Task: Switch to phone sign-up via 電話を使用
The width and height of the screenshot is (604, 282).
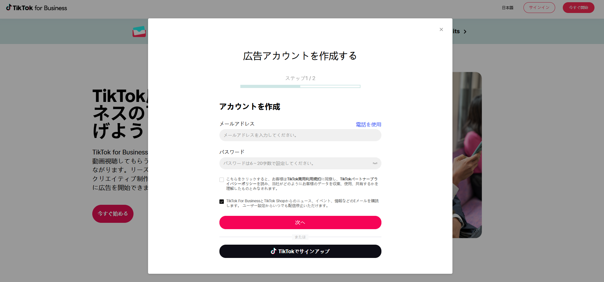Action: (368, 124)
